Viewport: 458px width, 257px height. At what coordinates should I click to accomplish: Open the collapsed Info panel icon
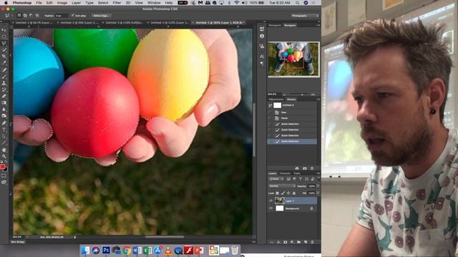click(x=262, y=36)
